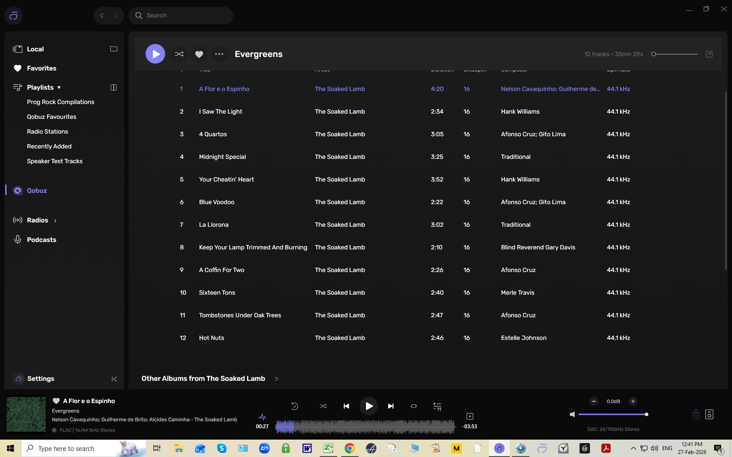Add a new radio with plus icon
The width and height of the screenshot is (732, 457).
[x=55, y=221]
